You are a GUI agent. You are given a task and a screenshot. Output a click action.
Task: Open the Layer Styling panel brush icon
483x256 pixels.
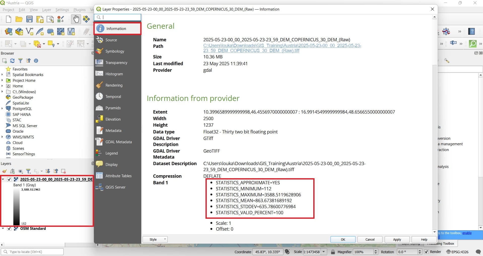tap(4, 171)
